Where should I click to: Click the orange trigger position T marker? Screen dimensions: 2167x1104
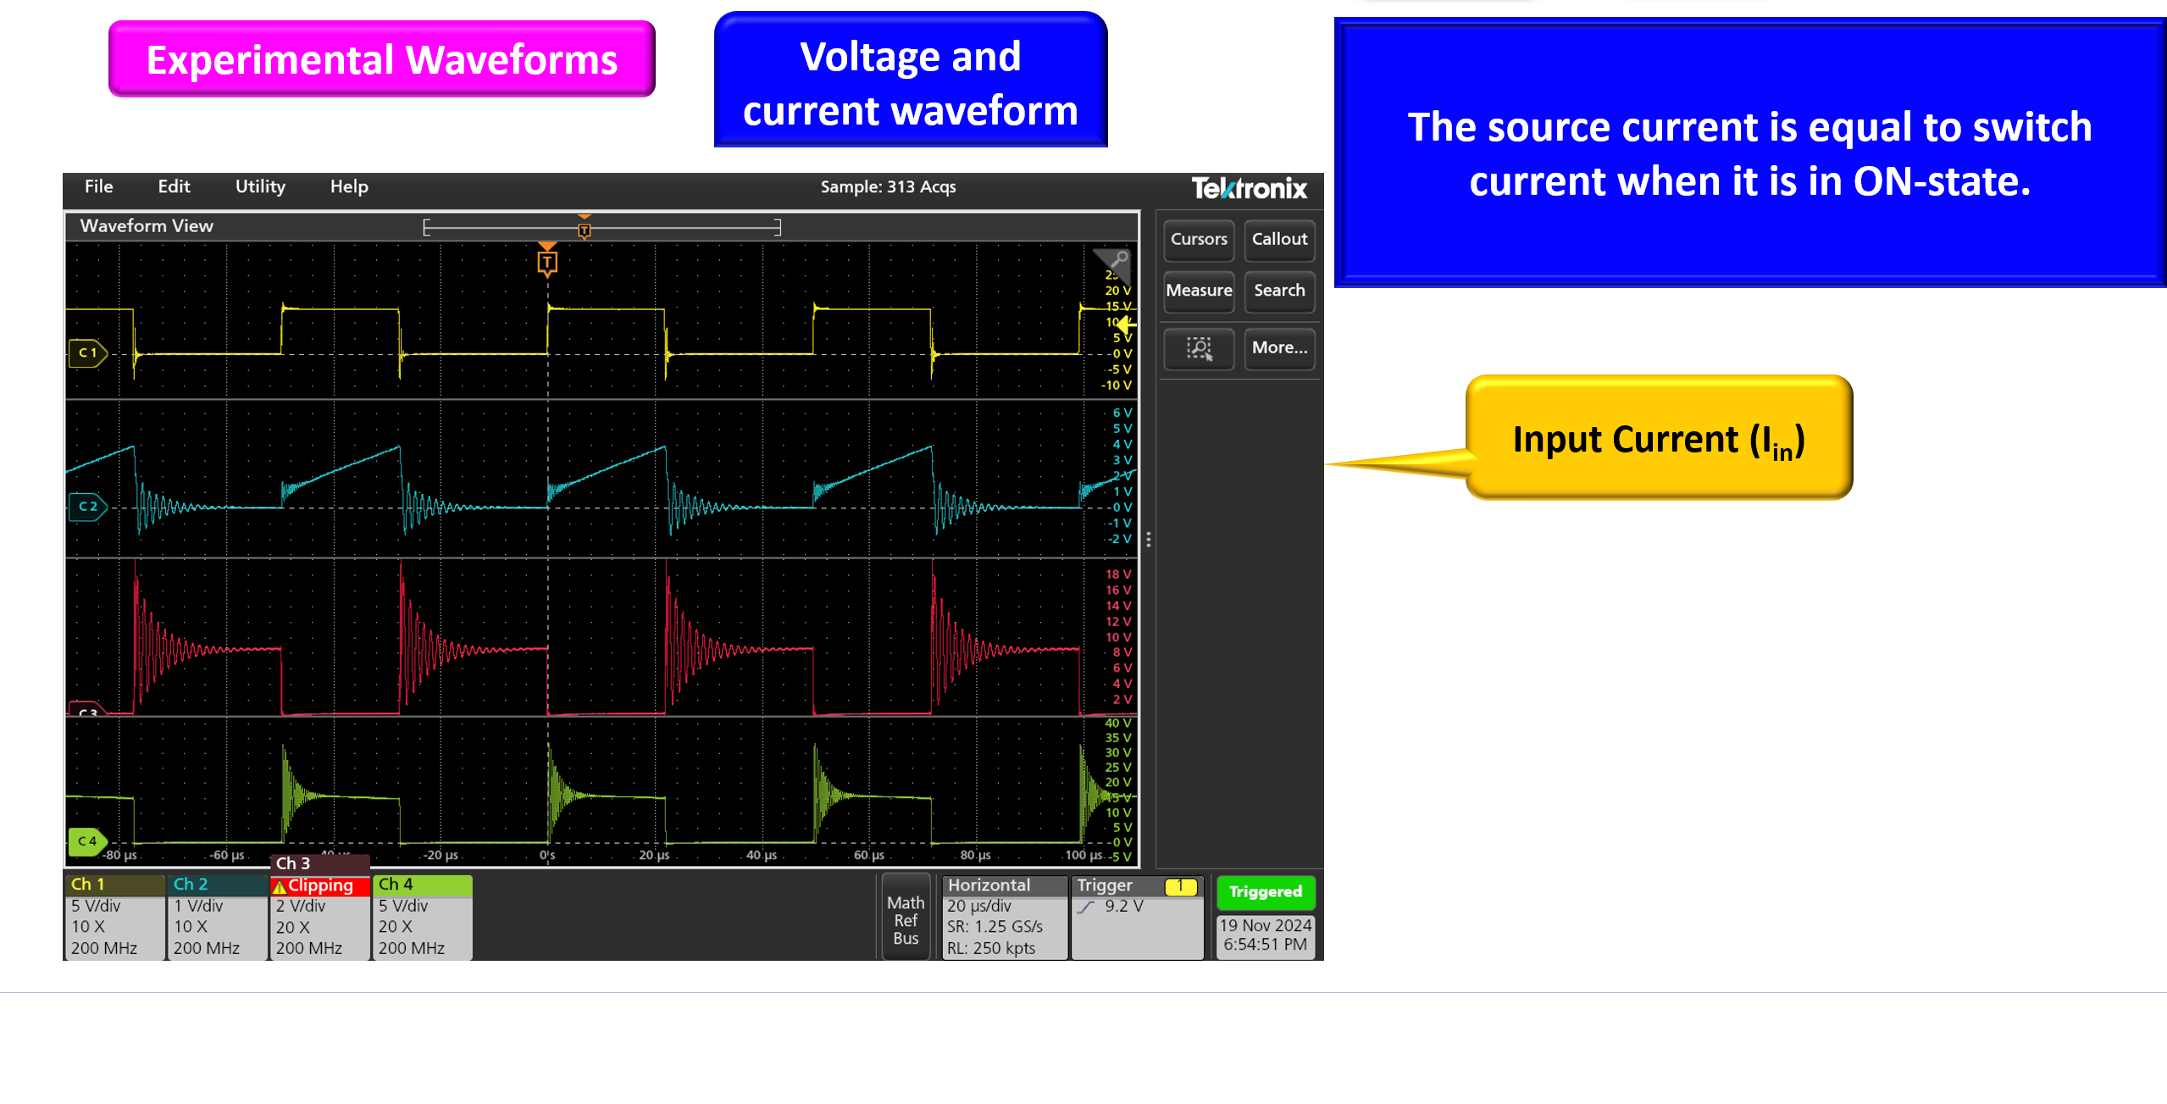point(547,262)
